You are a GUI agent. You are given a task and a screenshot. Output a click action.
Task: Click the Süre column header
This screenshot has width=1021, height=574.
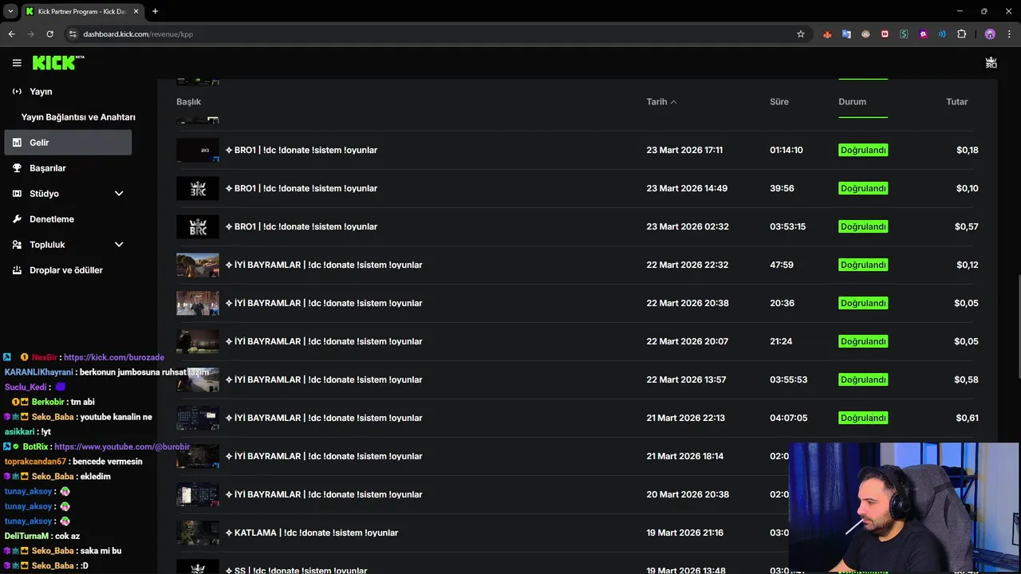(x=779, y=102)
